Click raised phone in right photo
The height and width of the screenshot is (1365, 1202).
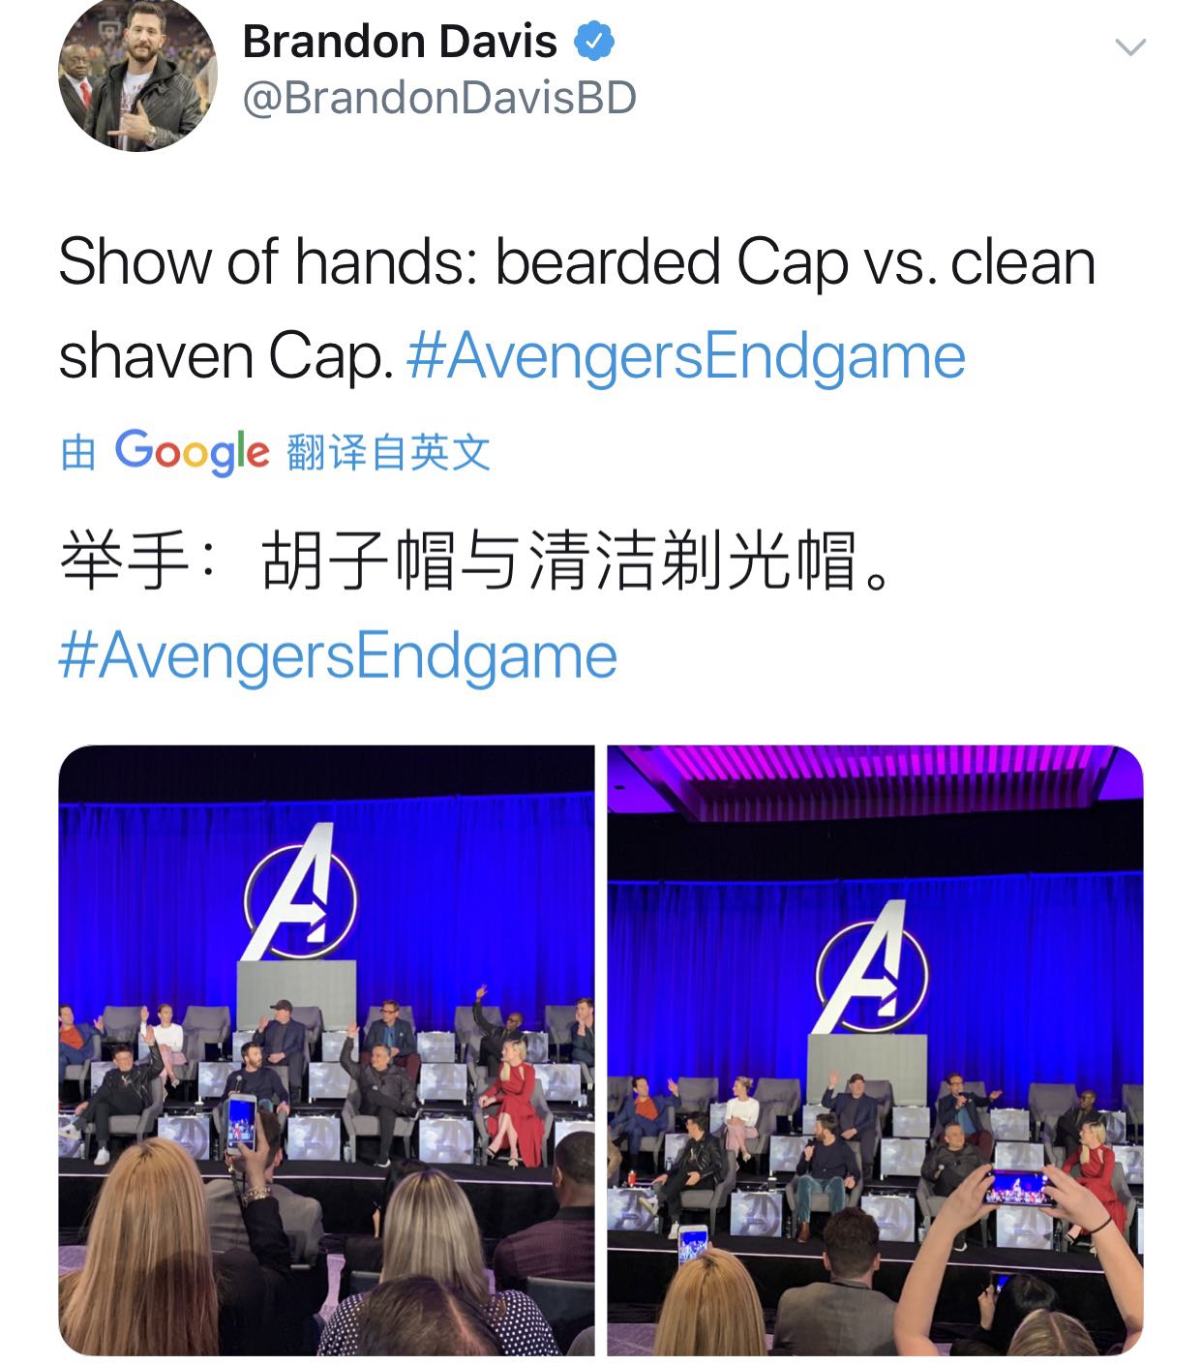(1017, 1187)
